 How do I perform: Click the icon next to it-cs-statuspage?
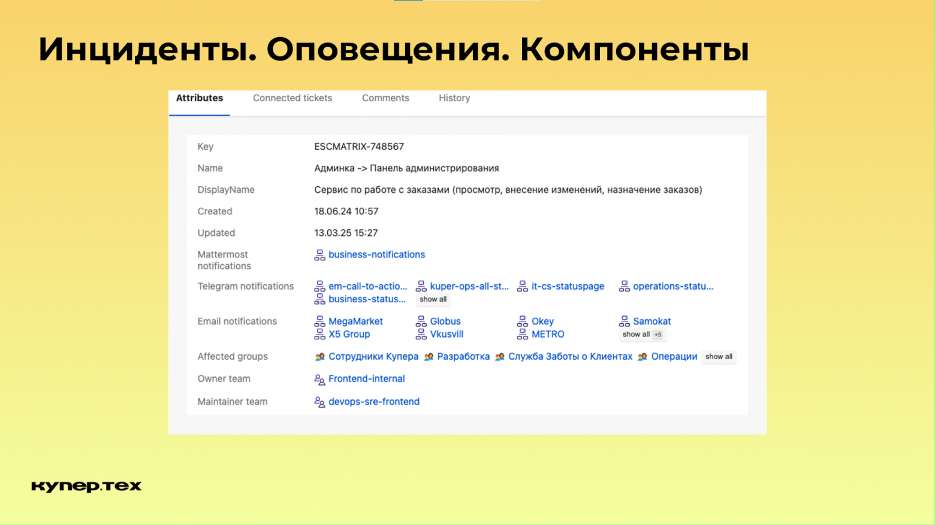coord(521,286)
